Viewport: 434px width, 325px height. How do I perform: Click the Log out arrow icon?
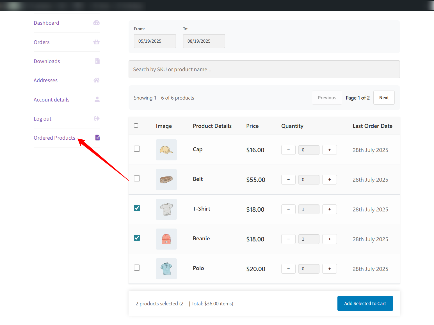pyautogui.click(x=97, y=119)
